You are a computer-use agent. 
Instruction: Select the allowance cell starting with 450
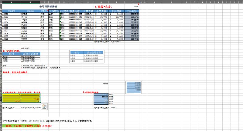tap(132, 19)
